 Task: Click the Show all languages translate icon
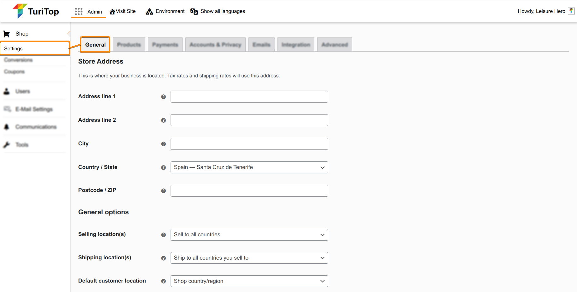tap(194, 12)
